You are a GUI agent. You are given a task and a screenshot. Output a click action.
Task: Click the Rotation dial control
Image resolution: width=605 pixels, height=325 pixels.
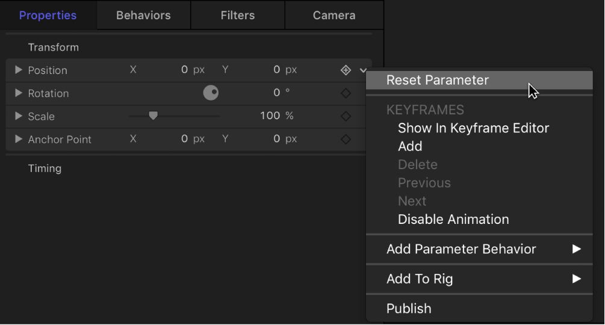pos(211,93)
